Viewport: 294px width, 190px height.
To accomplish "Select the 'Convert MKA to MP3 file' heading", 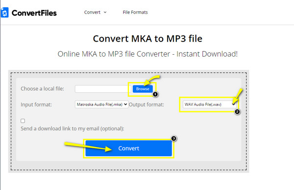I will [x=147, y=39].
